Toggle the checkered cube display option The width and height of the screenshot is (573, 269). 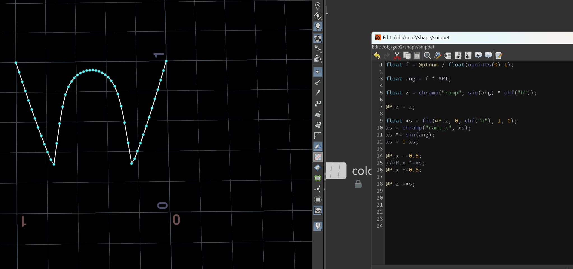[x=318, y=38]
